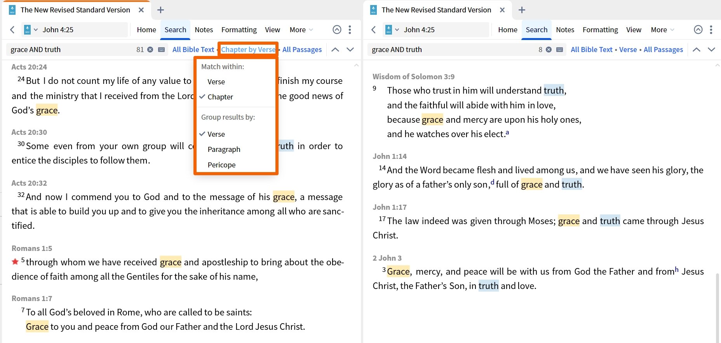Switch to Notes tab in left panel
This screenshot has width=721, height=343.
(x=204, y=30)
